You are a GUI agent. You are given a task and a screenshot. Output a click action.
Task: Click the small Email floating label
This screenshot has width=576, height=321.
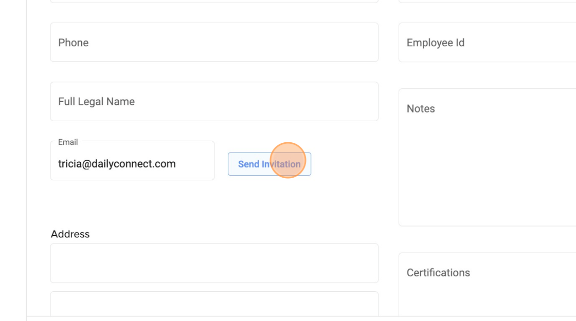(x=68, y=142)
